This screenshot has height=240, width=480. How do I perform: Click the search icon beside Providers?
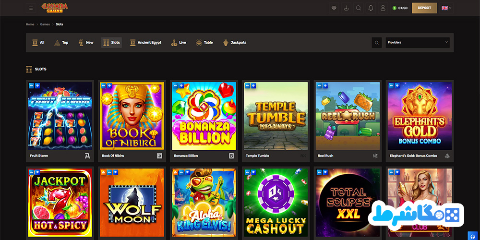tap(376, 43)
